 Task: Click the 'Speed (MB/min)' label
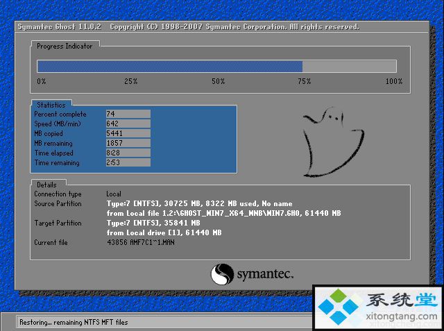pos(58,124)
